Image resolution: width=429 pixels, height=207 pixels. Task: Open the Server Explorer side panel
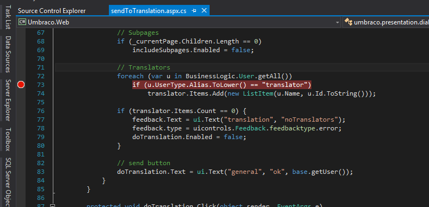8,100
